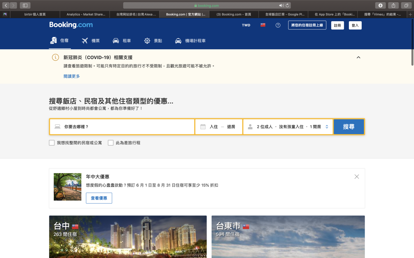Click the booking.com address bar
The height and width of the screenshot is (258, 414).
pyautogui.click(x=207, y=5)
